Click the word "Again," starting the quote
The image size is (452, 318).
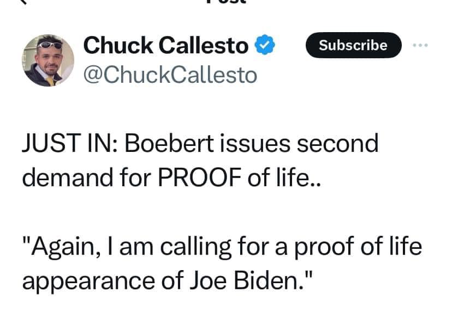(x=61, y=247)
